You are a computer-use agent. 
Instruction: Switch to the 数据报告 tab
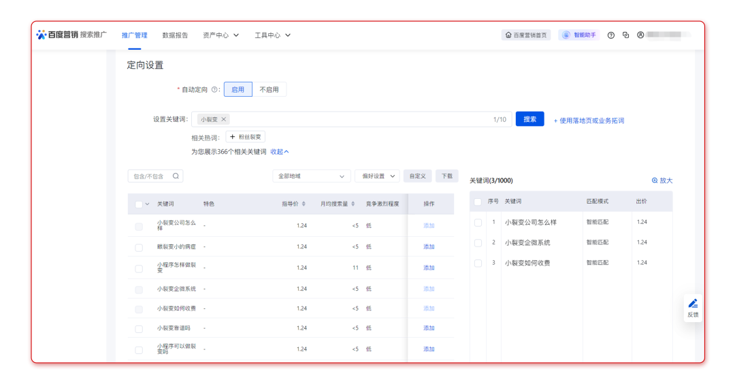point(175,35)
